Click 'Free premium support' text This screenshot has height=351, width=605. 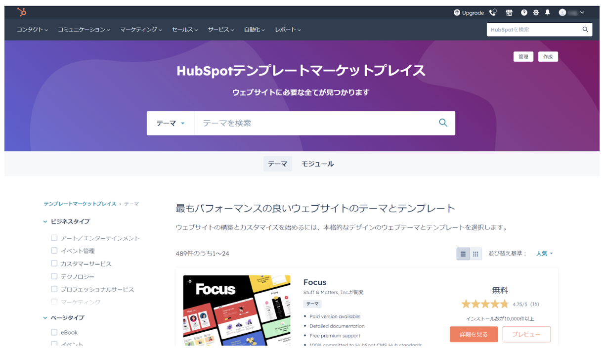335,336
